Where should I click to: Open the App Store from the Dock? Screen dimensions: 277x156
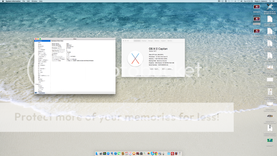[108, 154]
